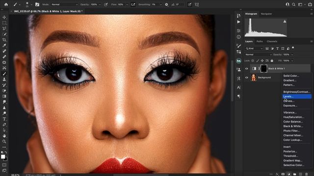The width and height of the screenshot is (314, 176).
Task: Select the Clone Stamp tool
Action: tap(4, 79)
